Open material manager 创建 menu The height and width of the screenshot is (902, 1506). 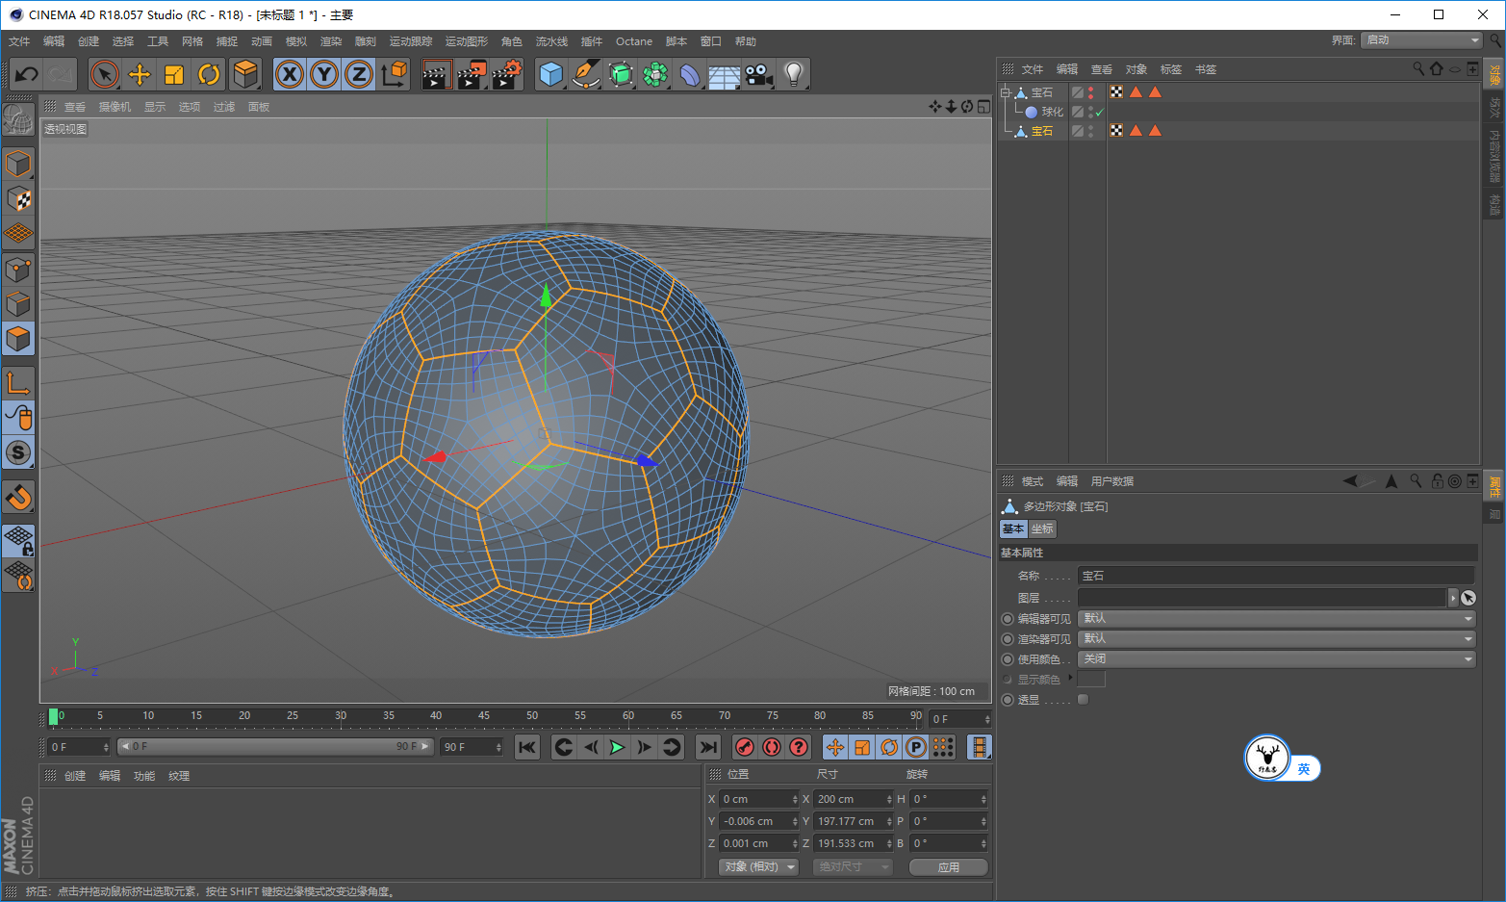pyautogui.click(x=75, y=776)
